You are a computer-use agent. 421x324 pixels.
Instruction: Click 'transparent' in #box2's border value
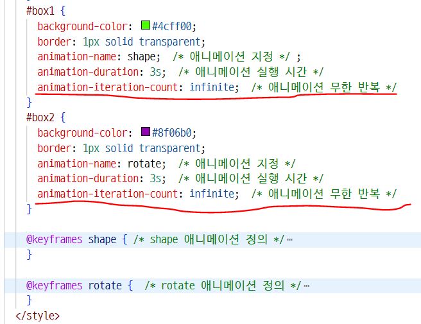[x=169, y=148]
